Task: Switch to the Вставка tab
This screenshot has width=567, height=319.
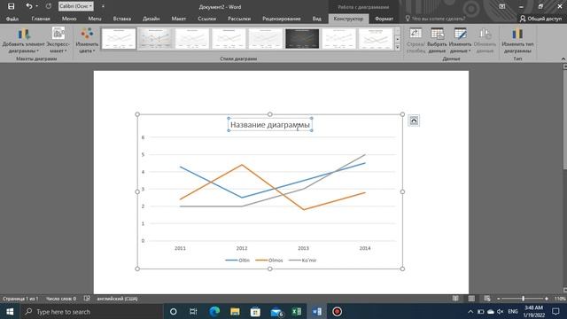Action: (122, 19)
